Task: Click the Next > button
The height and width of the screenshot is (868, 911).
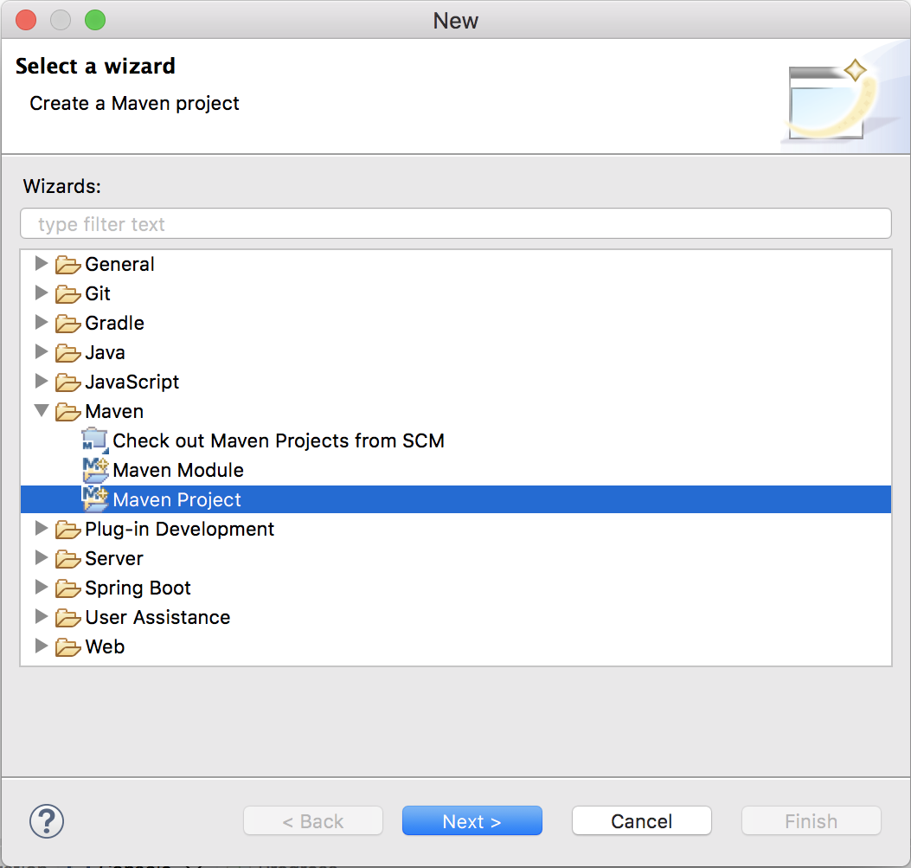Action: (x=472, y=821)
